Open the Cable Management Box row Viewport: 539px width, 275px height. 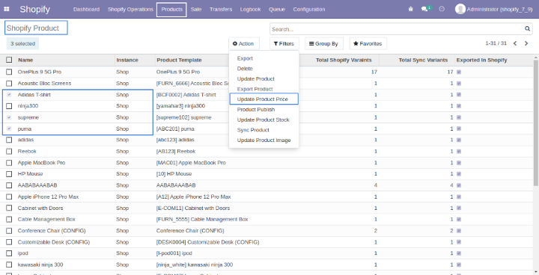267,220
